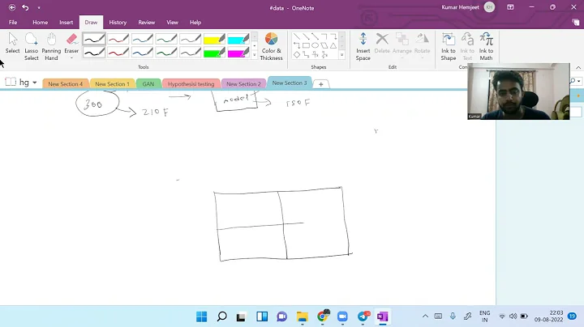Switch to the Home tab
Viewport: 584px width, 327px height.
(x=41, y=23)
